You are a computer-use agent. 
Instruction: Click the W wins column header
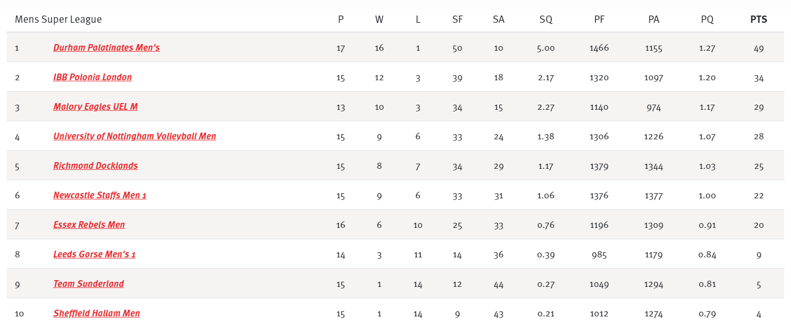(379, 20)
